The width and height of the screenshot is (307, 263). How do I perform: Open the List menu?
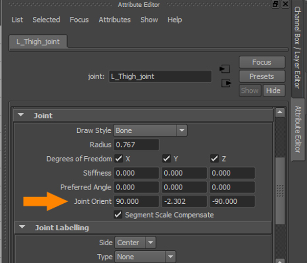tap(17, 20)
